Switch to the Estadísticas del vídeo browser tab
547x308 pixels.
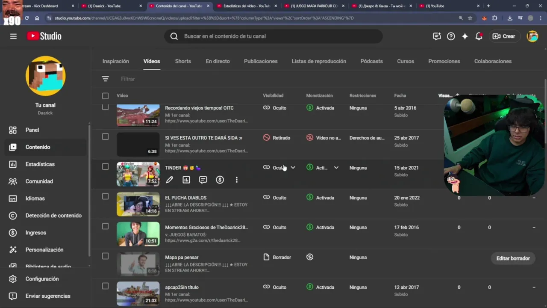pos(247,6)
